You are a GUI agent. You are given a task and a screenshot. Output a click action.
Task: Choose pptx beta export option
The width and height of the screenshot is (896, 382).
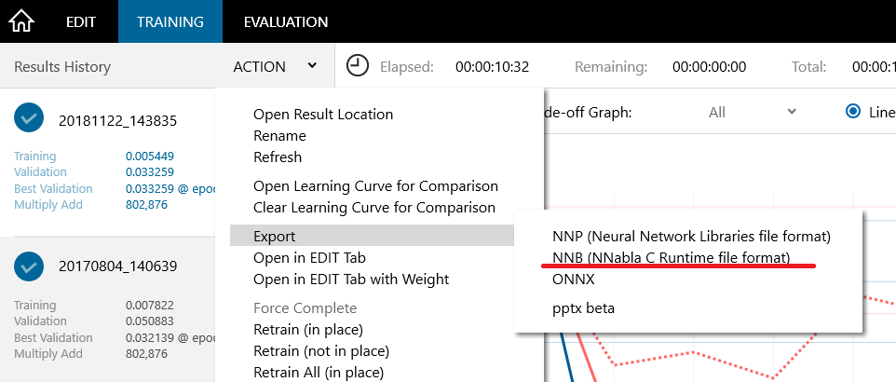tap(583, 307)
